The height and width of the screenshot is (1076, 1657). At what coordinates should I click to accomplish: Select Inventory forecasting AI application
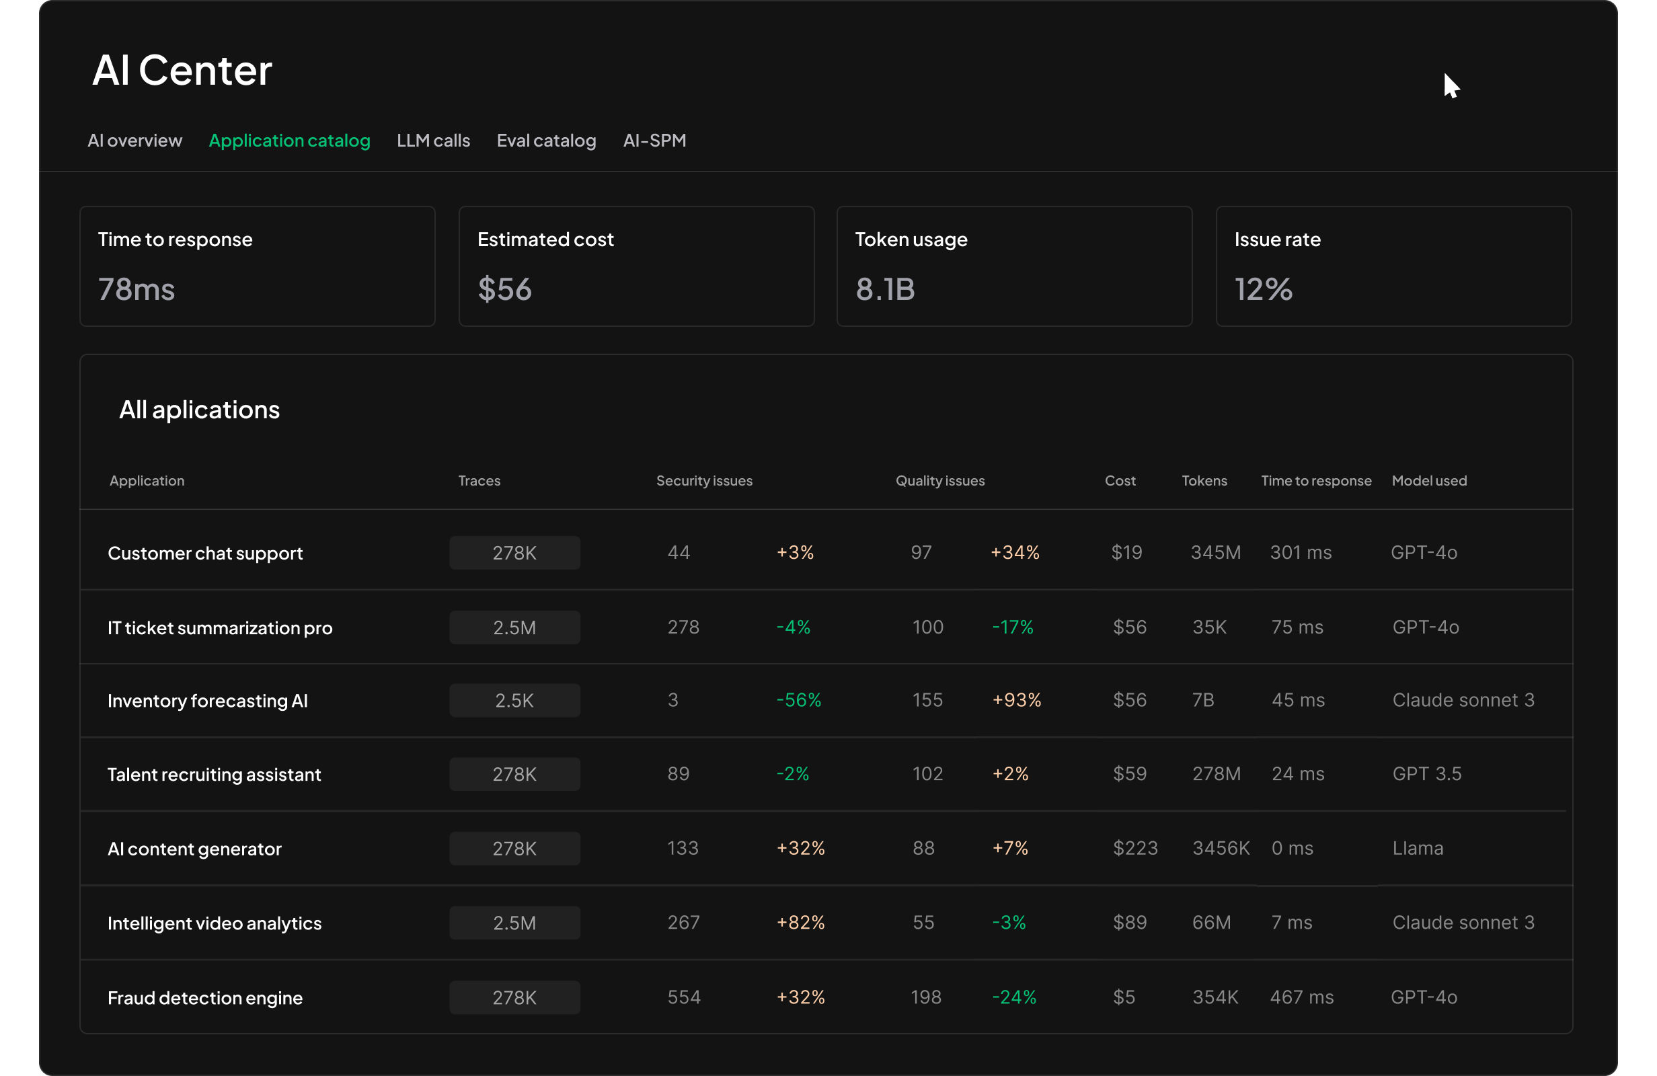click(x=206, y=701)
